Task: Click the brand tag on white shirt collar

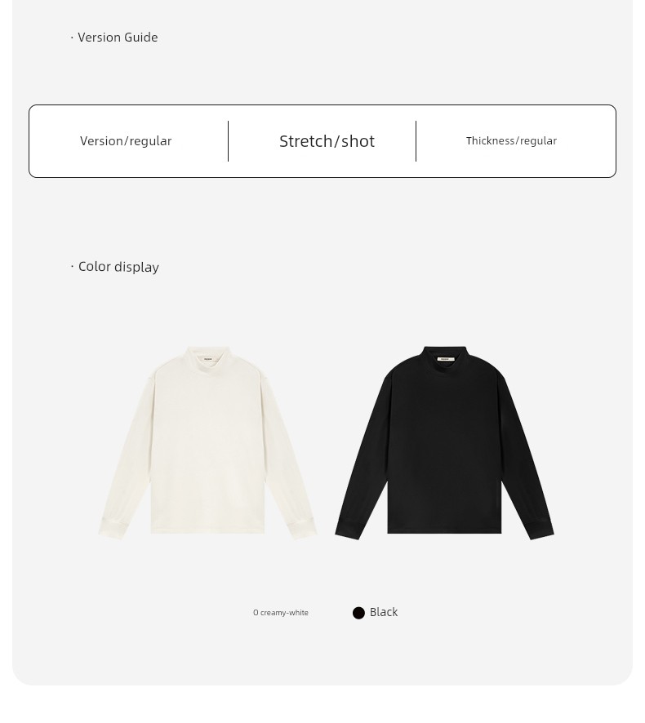Action: 208,359
